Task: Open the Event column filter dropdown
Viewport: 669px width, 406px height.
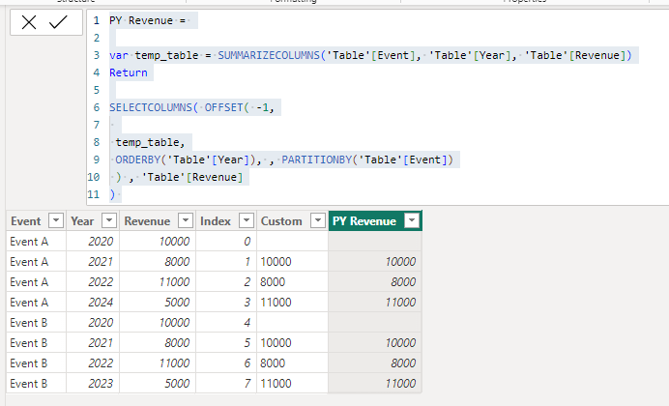Action: coord(56,220)
